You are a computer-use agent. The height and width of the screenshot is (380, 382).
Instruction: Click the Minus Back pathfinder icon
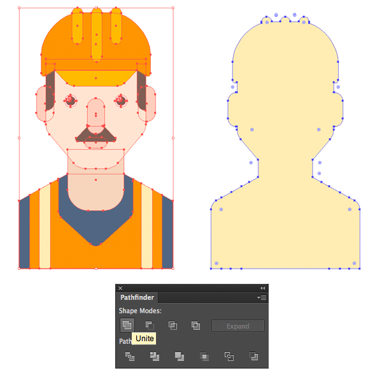(253, 356)
